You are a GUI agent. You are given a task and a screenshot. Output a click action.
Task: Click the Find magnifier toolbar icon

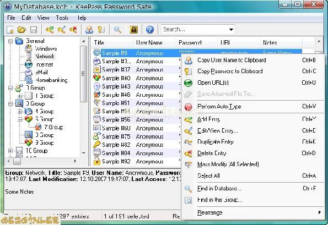117,30
